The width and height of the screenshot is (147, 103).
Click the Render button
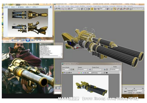tap(115, 67)
